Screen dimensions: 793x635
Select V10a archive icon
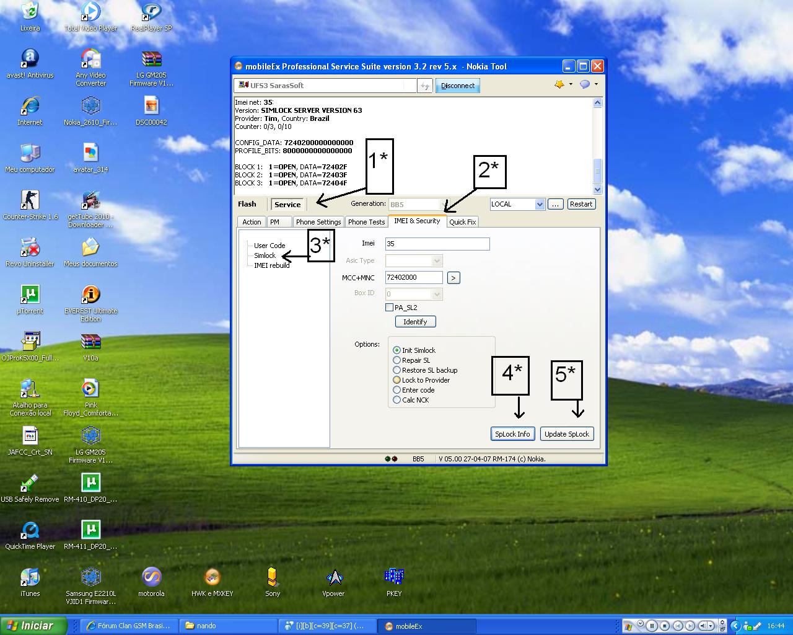coord(90,347)
